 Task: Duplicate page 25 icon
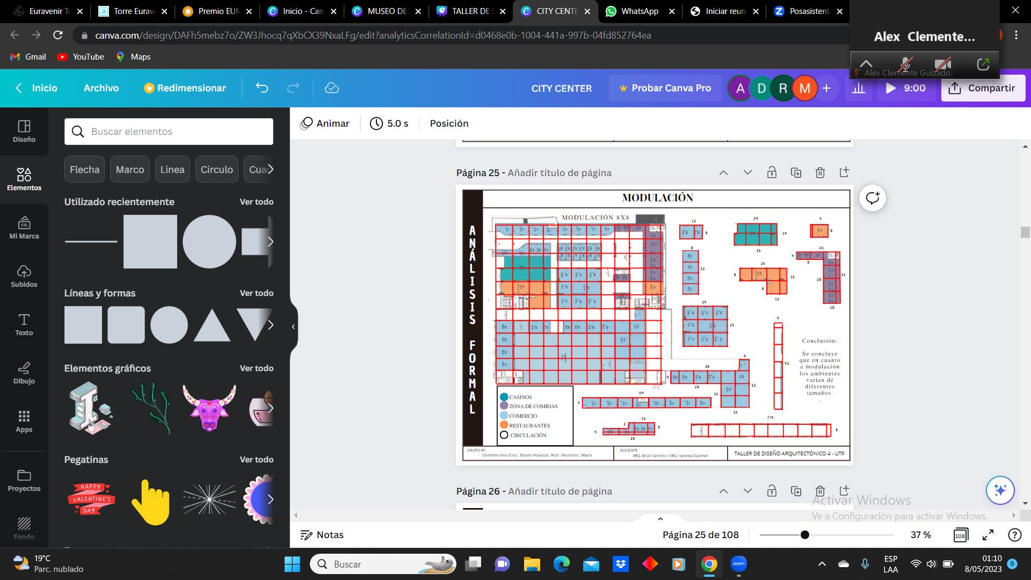tap(796, 172)
